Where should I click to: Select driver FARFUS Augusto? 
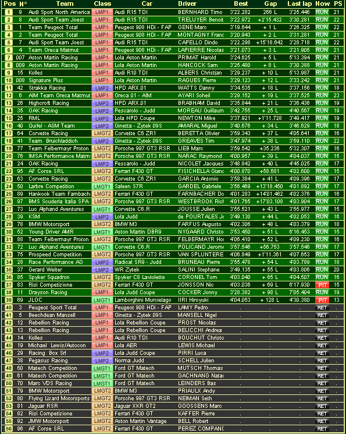point(199,224)
